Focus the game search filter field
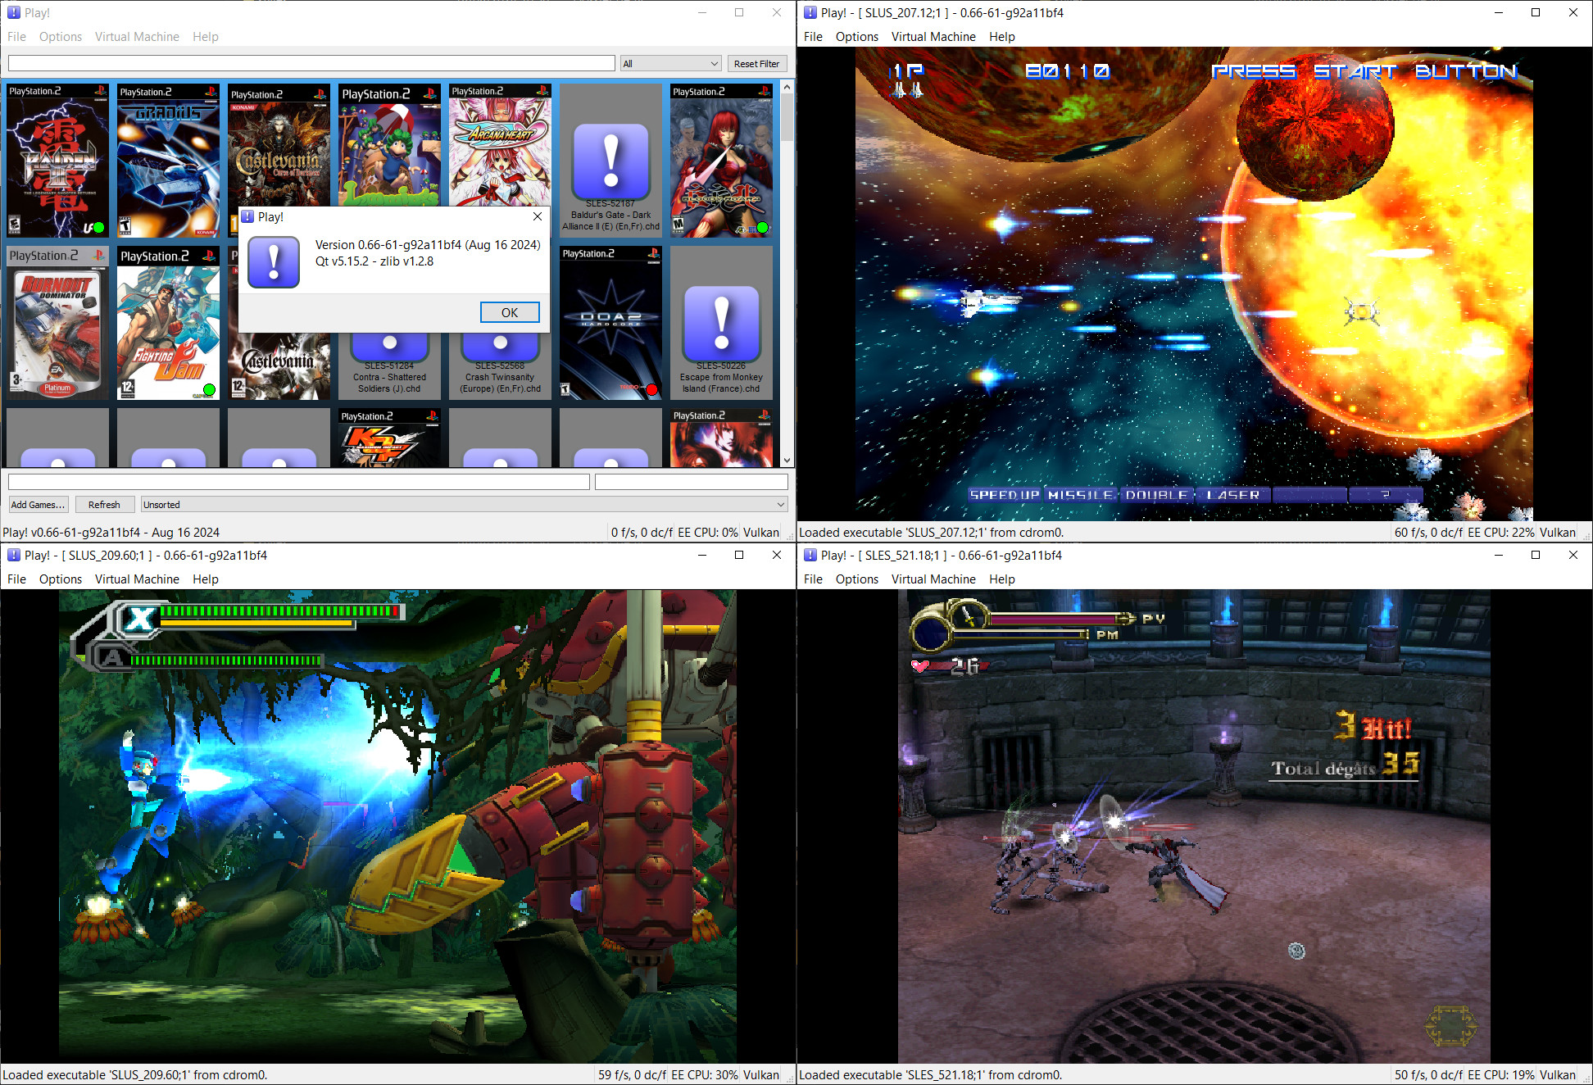The image size is (1593, 1085). pos(311,63)
